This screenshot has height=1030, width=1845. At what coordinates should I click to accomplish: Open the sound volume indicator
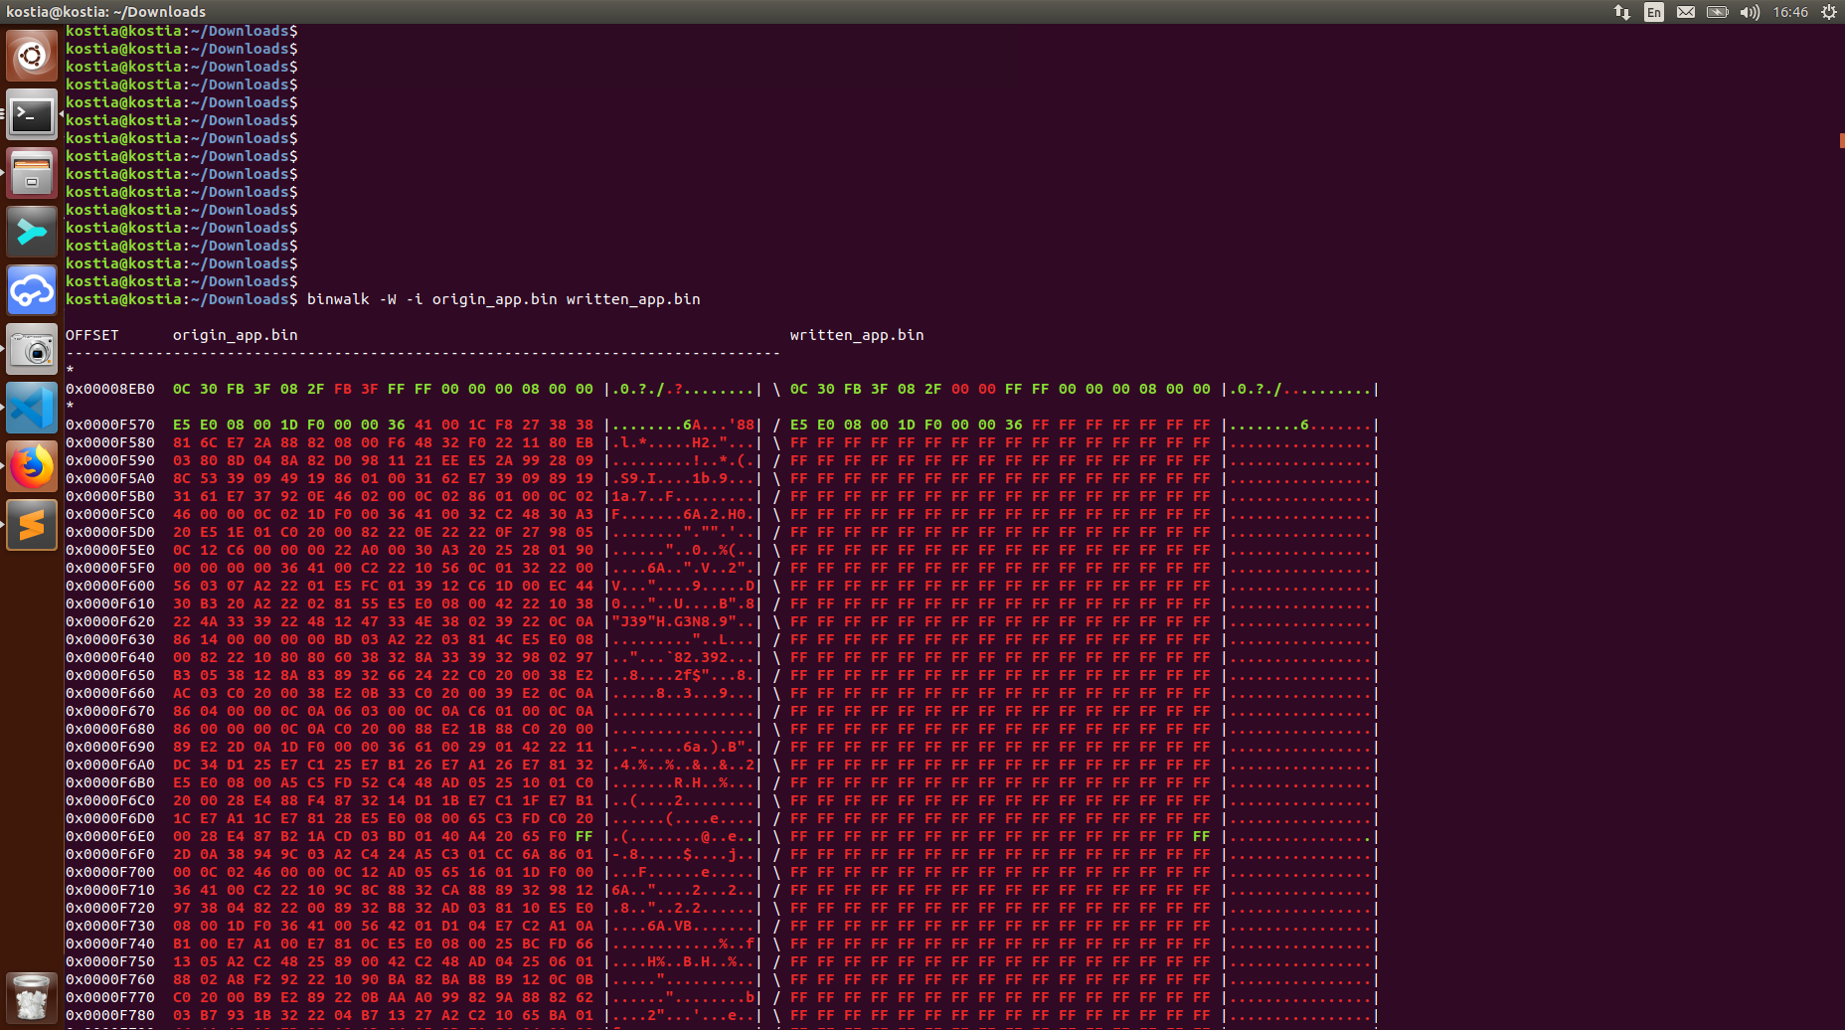click(1750, 12)
